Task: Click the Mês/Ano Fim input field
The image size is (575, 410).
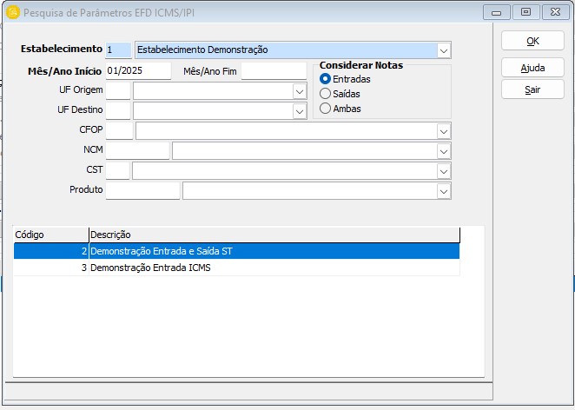Action: 274,70
